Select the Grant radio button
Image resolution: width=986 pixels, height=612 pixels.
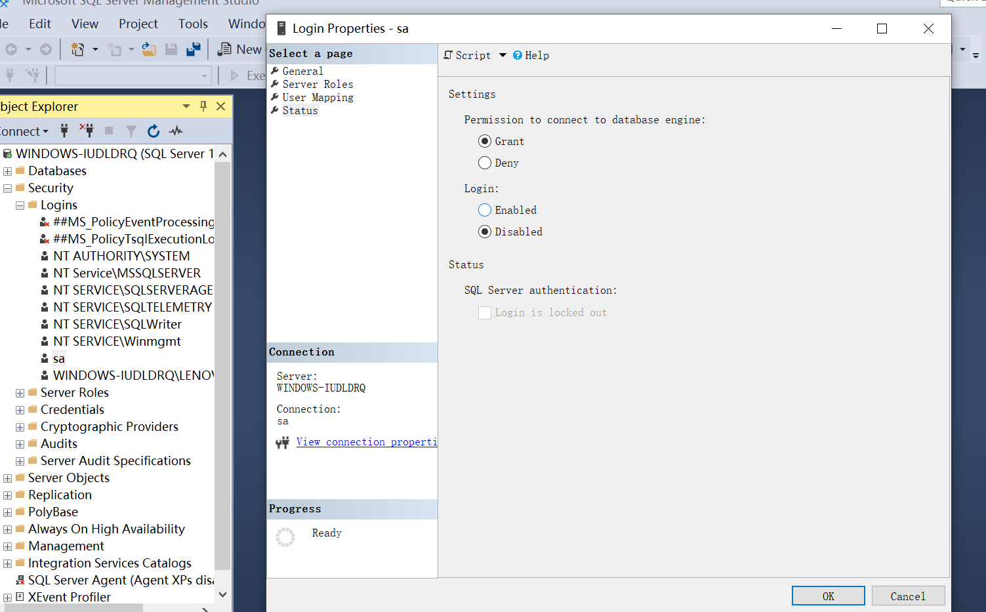coord(485,141)
